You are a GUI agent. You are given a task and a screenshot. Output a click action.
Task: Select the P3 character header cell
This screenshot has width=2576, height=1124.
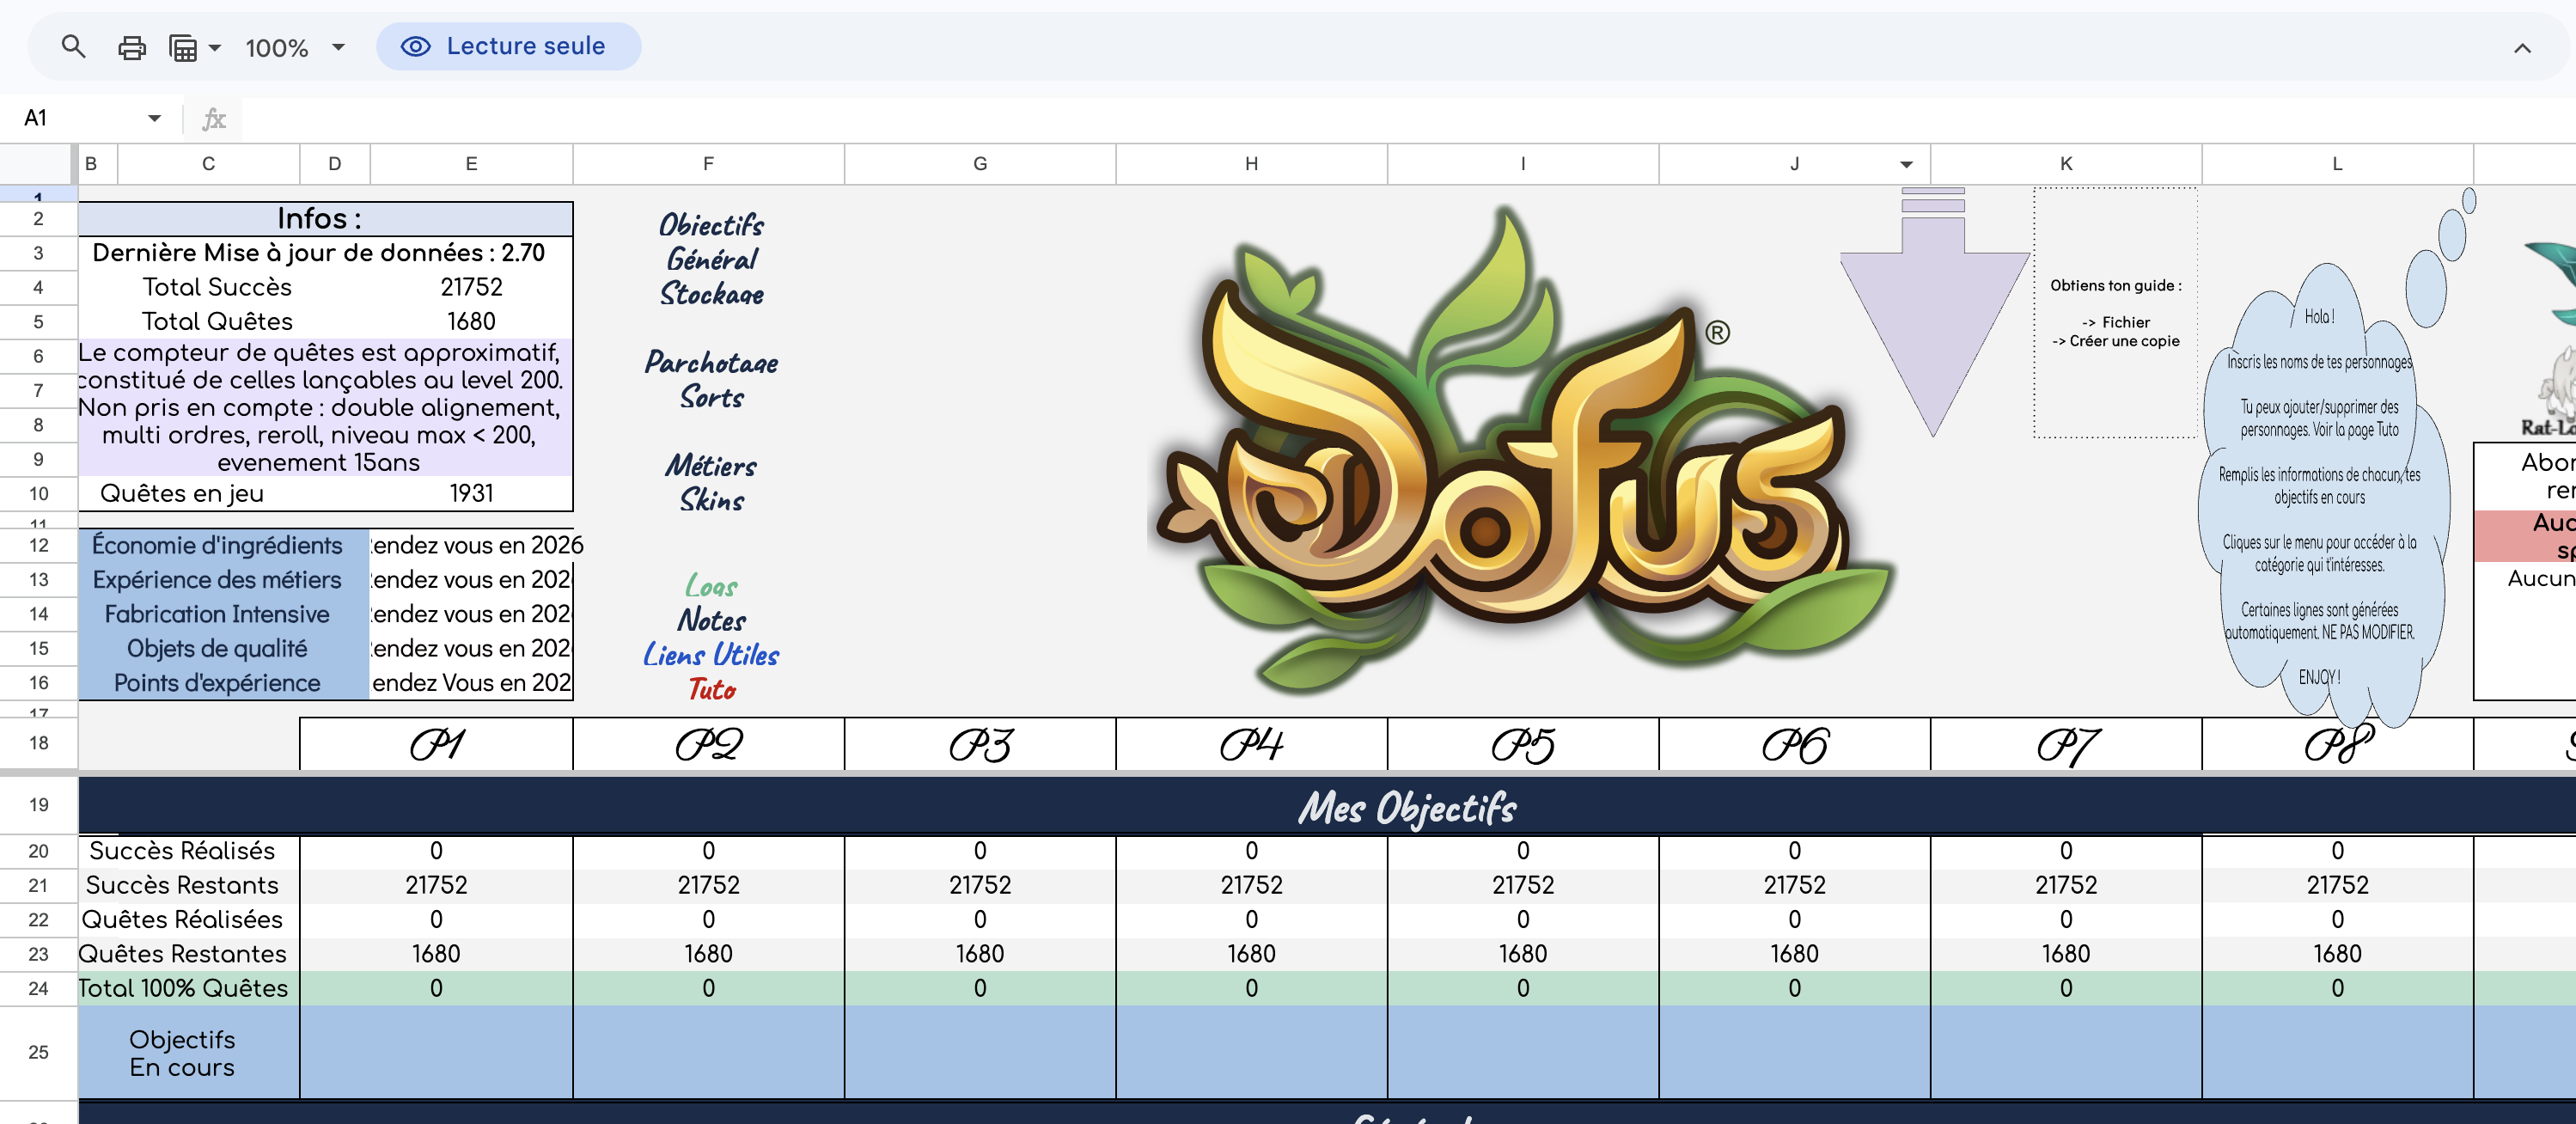pos(980,744)
